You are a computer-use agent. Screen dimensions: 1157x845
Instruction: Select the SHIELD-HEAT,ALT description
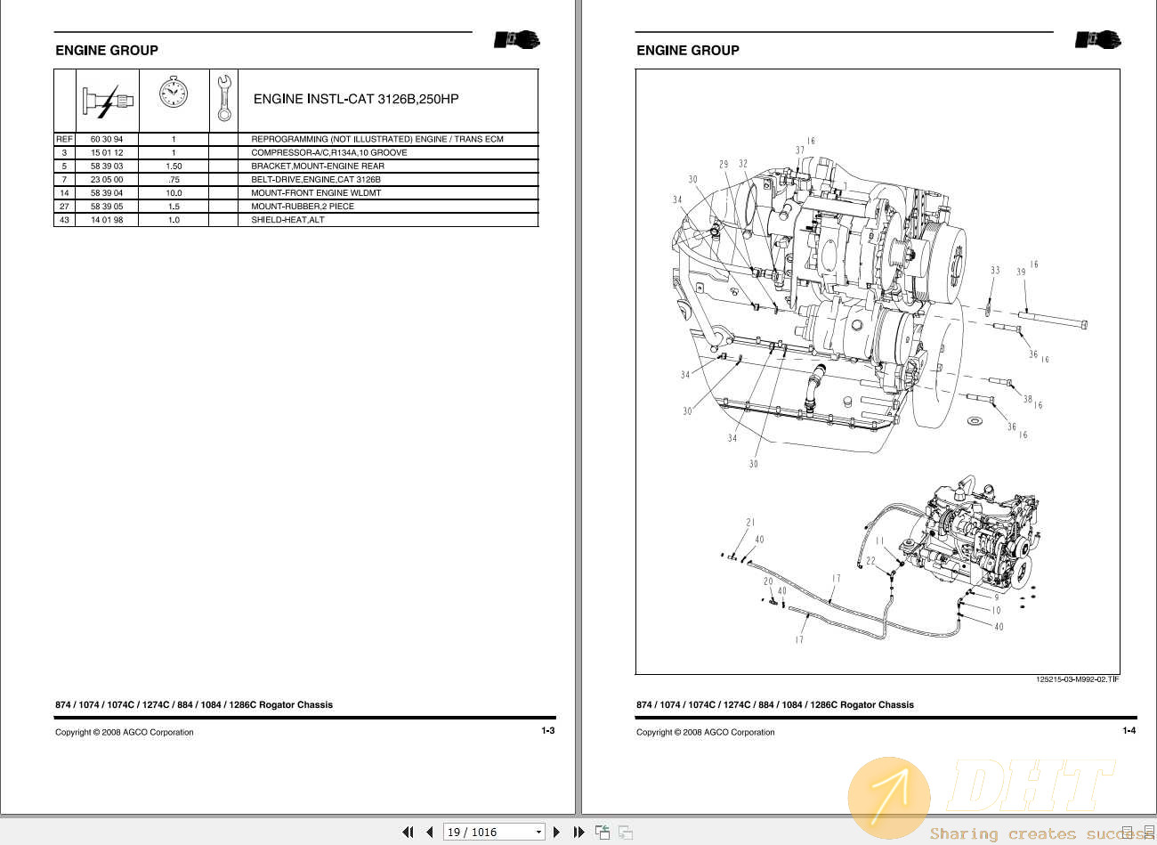click(287, 219)
